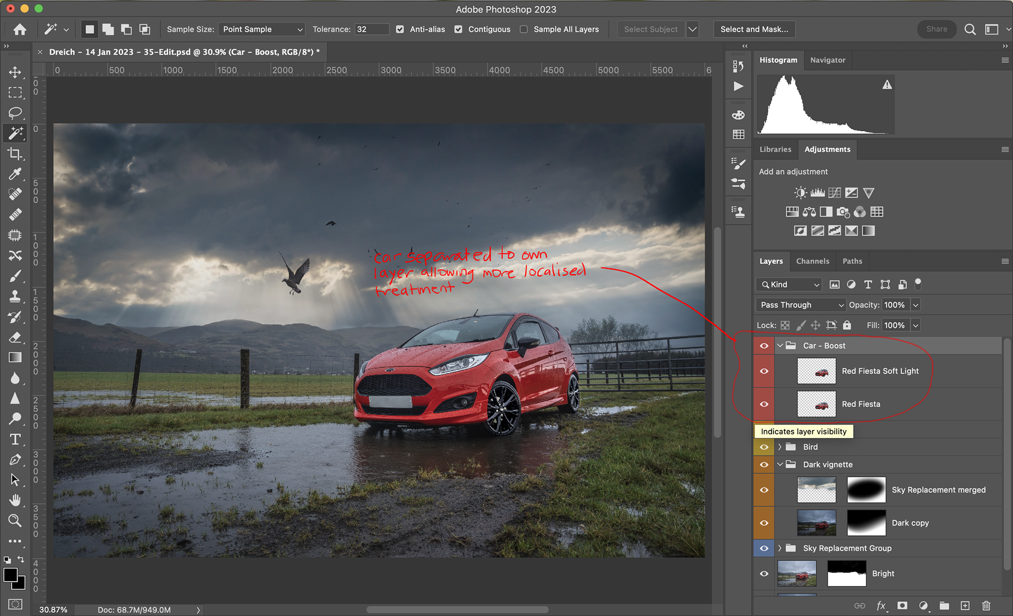Select the Zoom tool
Image resolution: width=1013 pixels, height=616 pixels.
(15, 521)
